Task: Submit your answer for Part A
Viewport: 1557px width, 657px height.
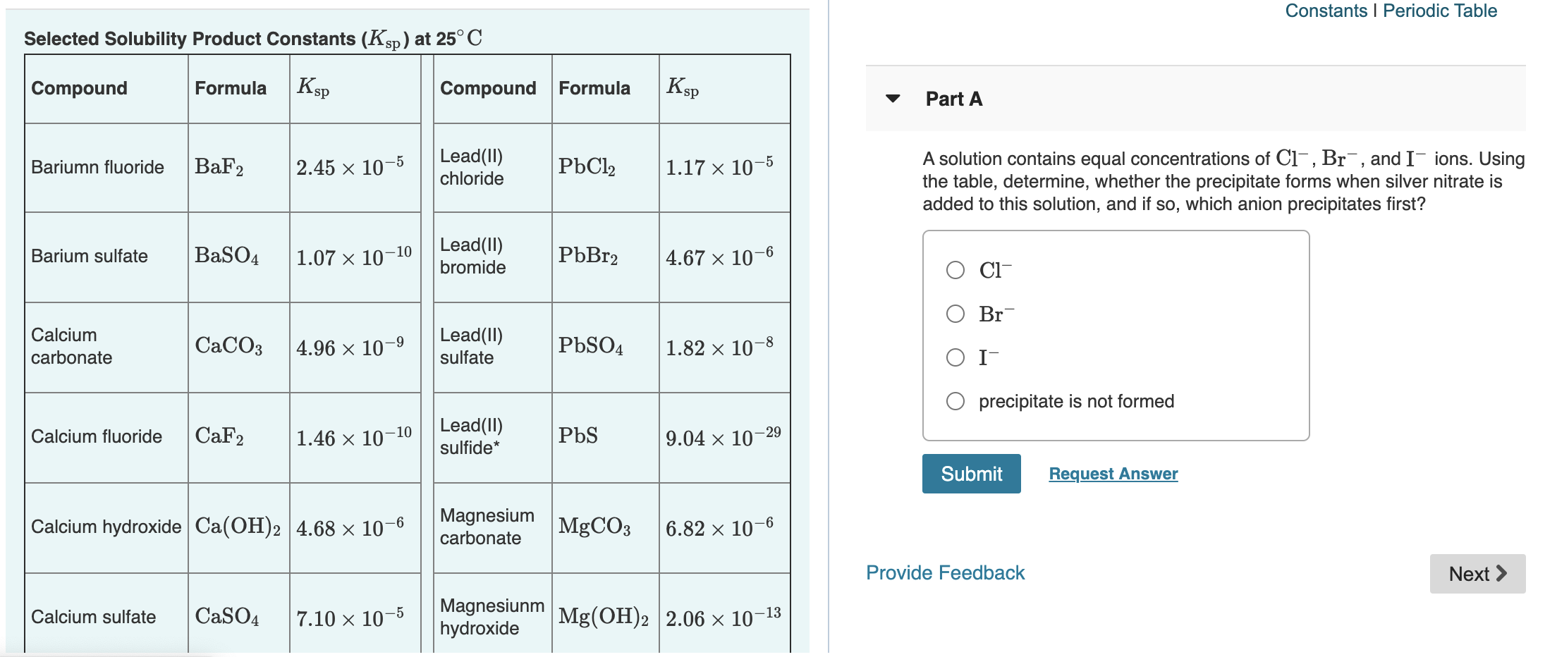Action: click(971, 473)
